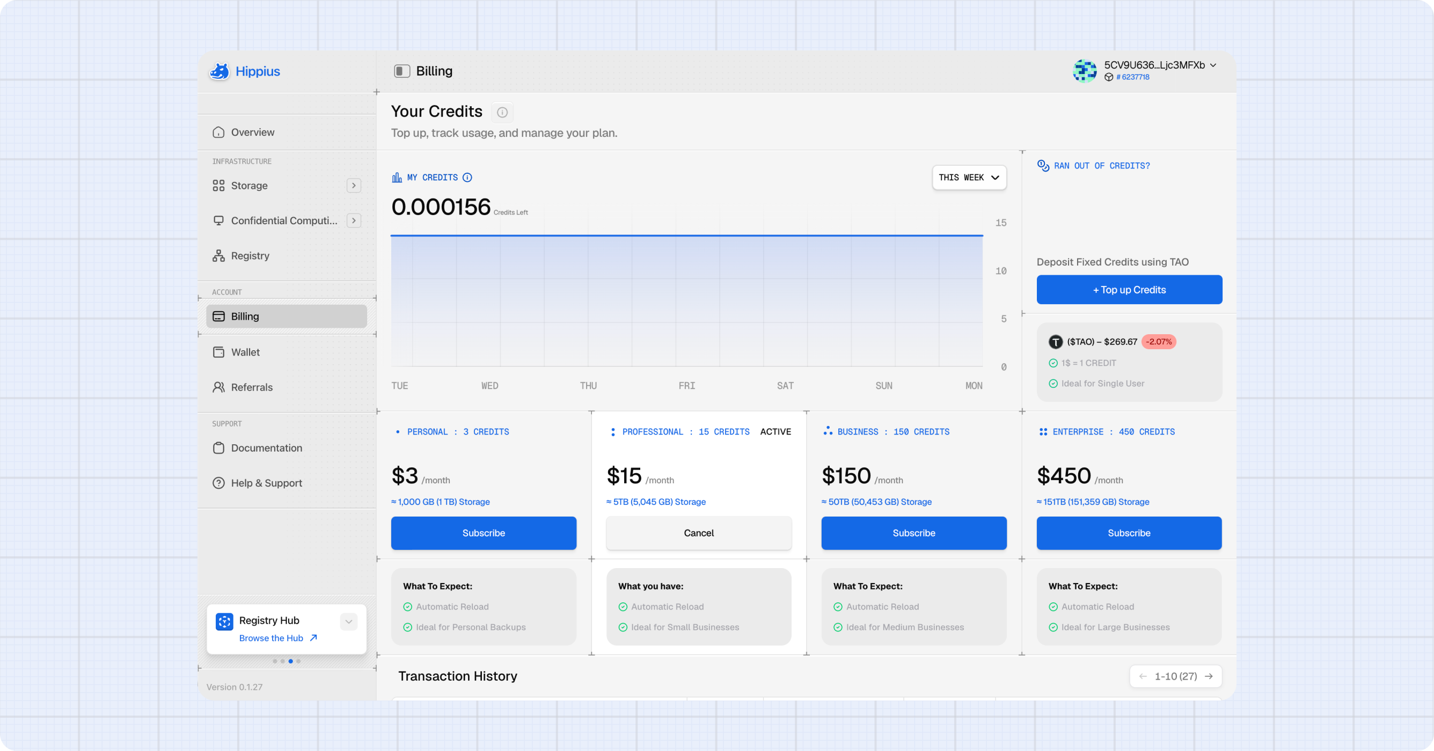Click the Version 0.1.27 label
The height and width of the screenshot is (751, 1434).
(x=235, y=687)
